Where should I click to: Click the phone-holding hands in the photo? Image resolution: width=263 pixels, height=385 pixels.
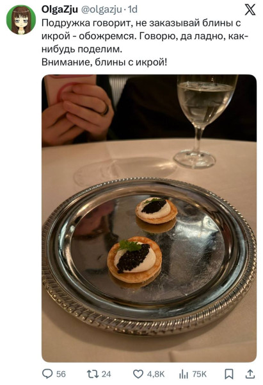77,110
